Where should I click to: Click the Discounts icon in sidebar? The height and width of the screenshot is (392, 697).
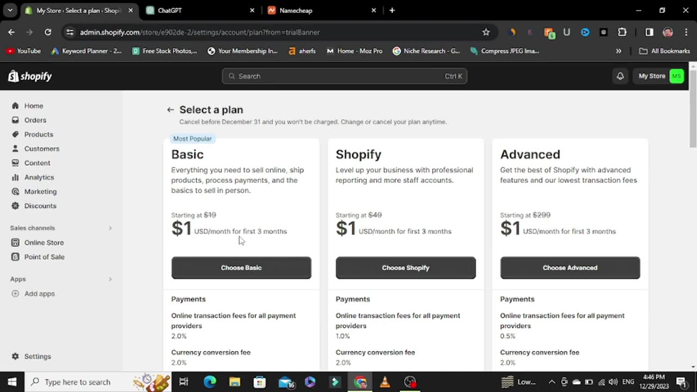(15, 206)
